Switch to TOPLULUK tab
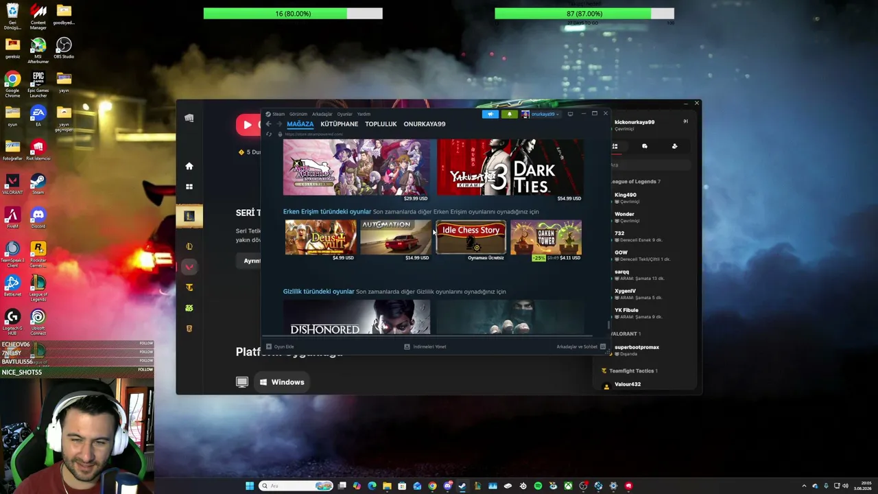Screen dimensions: 878x494 (x=381, y=124)
